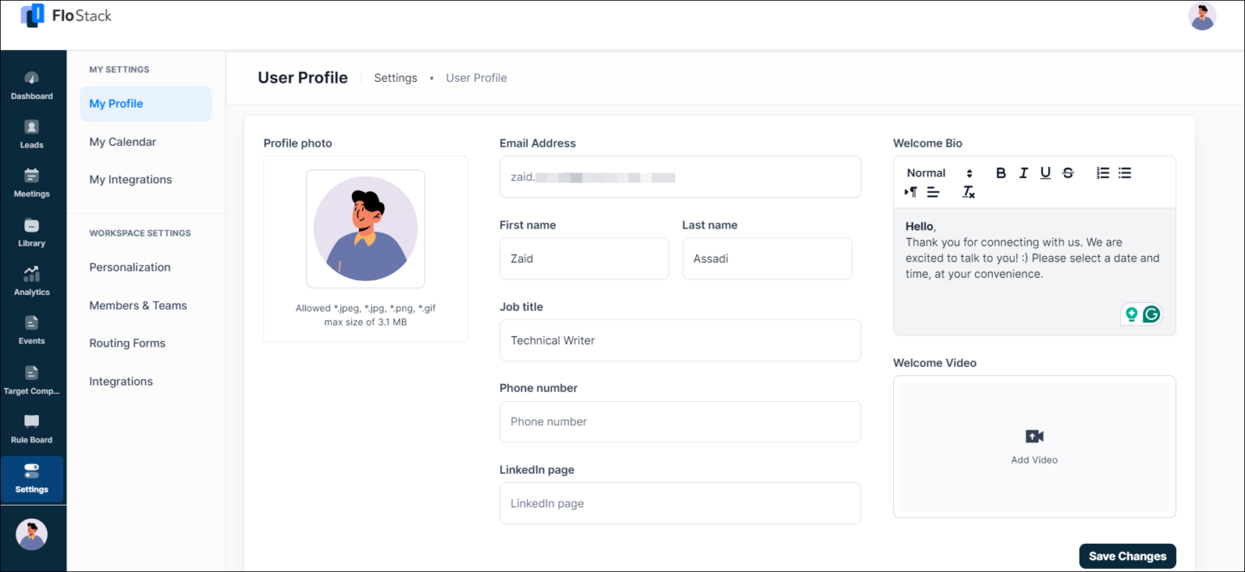Image resolution: width=1245 pixels, height=572 pixels.
Task: Switch to My Calendar settings
Action: [122, 141]
